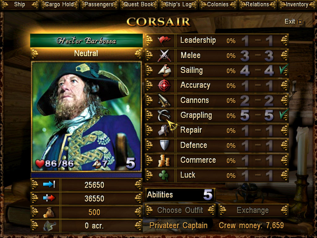Click the Melee crossed swords icon
Viewport: 317px width, 238px height.
[x=164, y=56]
